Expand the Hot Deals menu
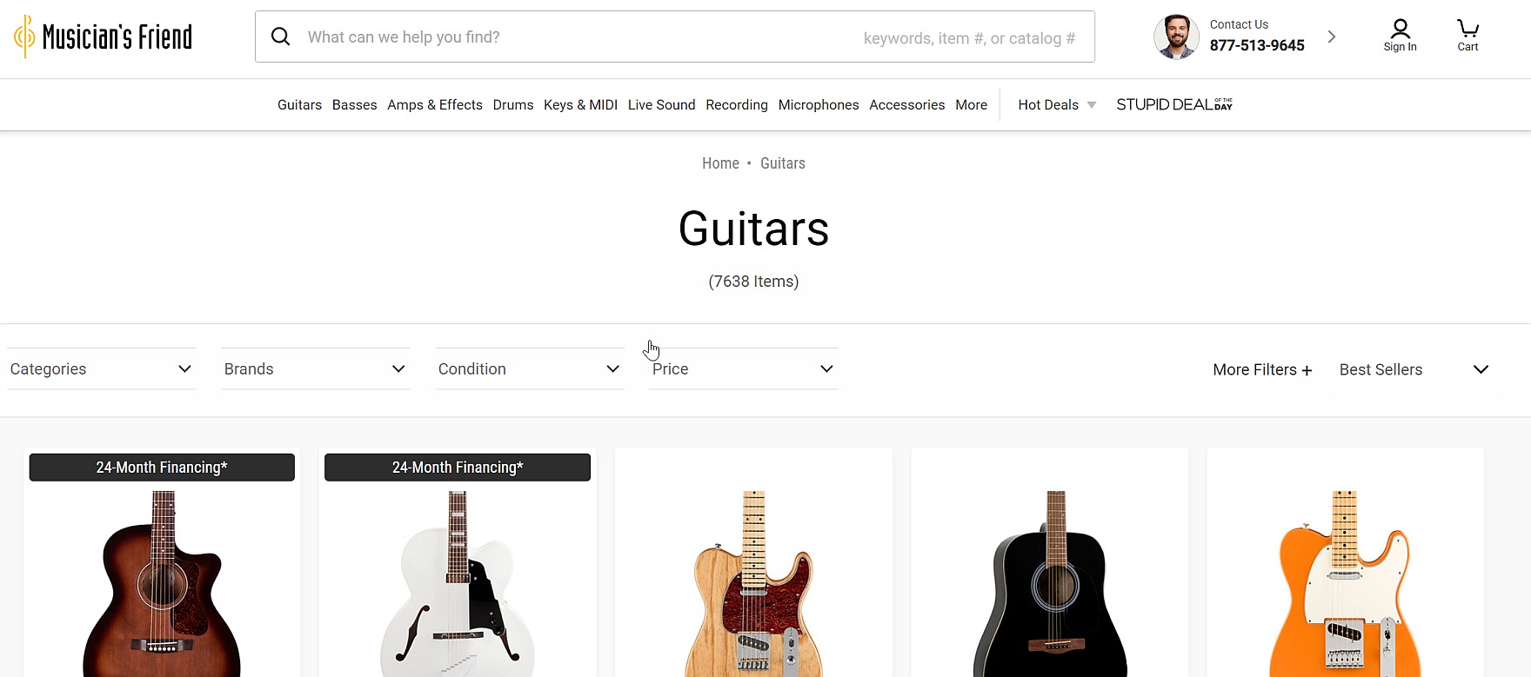1531x677 pixels. (x=1056, y=104)
